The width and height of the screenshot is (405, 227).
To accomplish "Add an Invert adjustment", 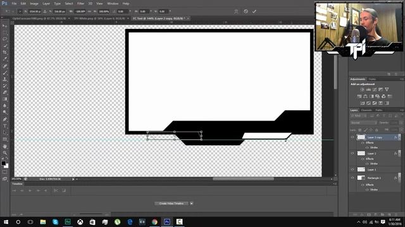I will point(363,103).
